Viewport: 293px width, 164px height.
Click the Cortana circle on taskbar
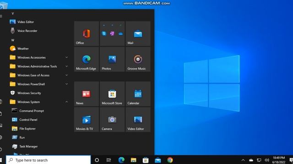pyautogui.click(x=97, y=160)
